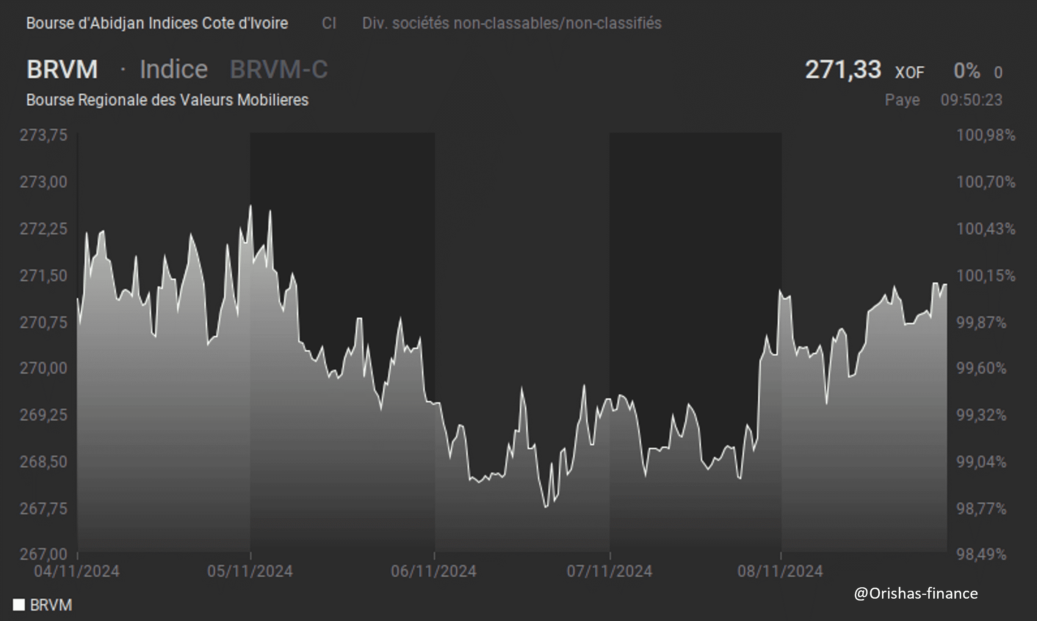Screen dimensions: 1037x621
Task: Click Bourse d'Abidjan Indices Cote d'Ivoire
Action: click(157, 23)
